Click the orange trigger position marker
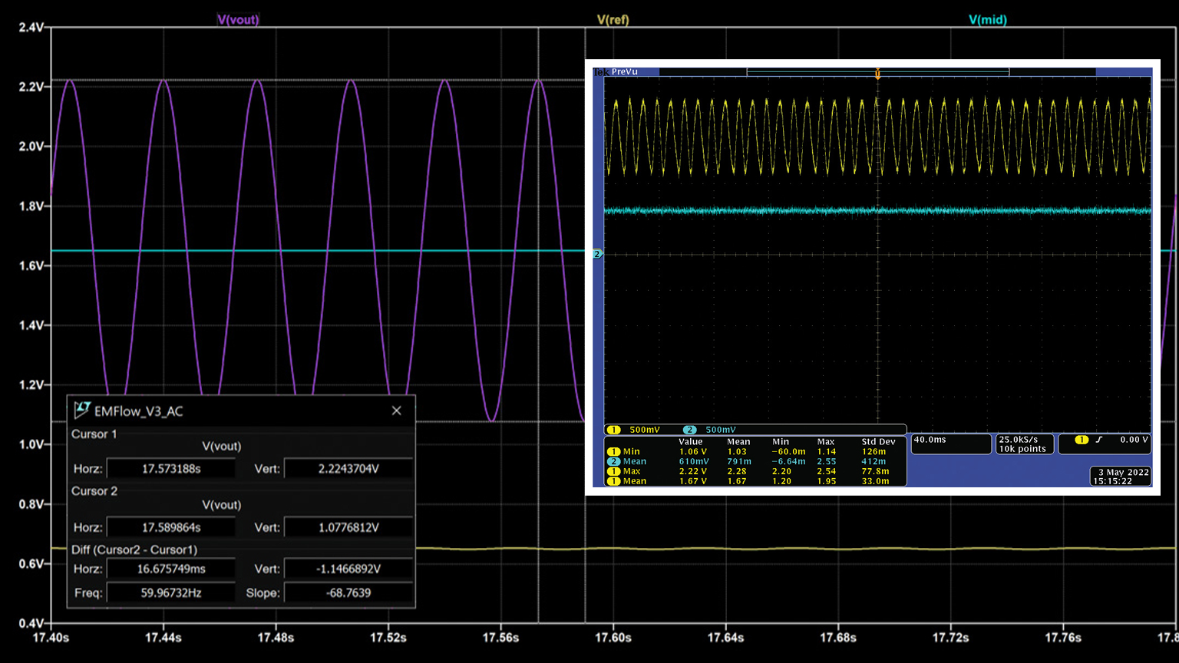 pos(877,74)
